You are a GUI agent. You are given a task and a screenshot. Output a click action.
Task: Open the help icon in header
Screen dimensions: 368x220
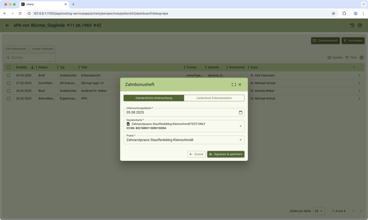pyautogui.click(x=360, y=26)
